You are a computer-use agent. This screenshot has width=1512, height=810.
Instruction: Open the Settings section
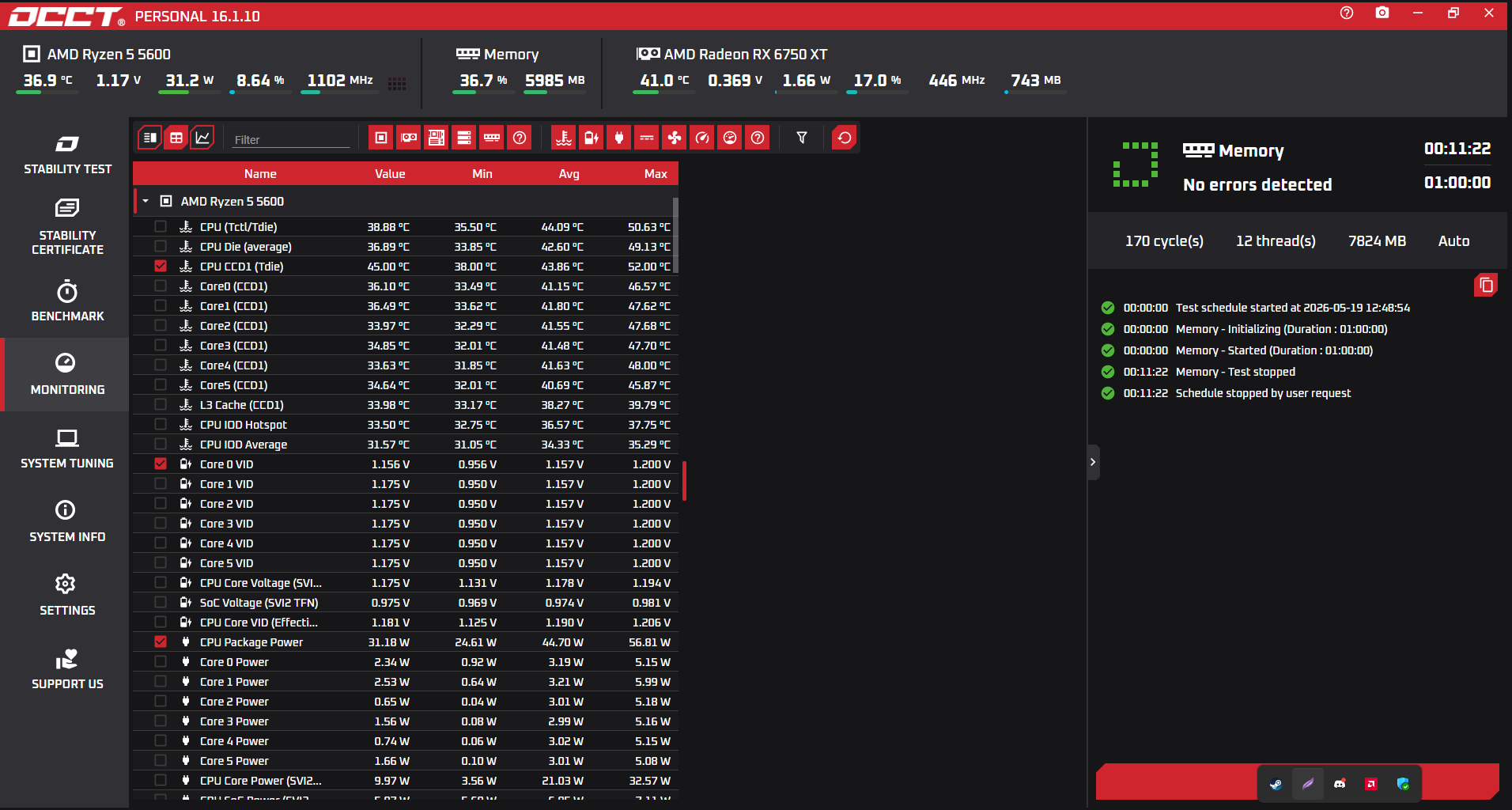pyautogui.click(x=67, y=596)
